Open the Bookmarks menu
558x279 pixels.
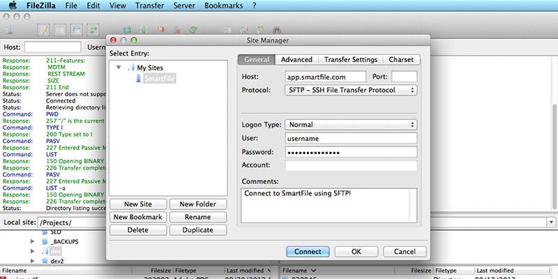click(224, 6)
